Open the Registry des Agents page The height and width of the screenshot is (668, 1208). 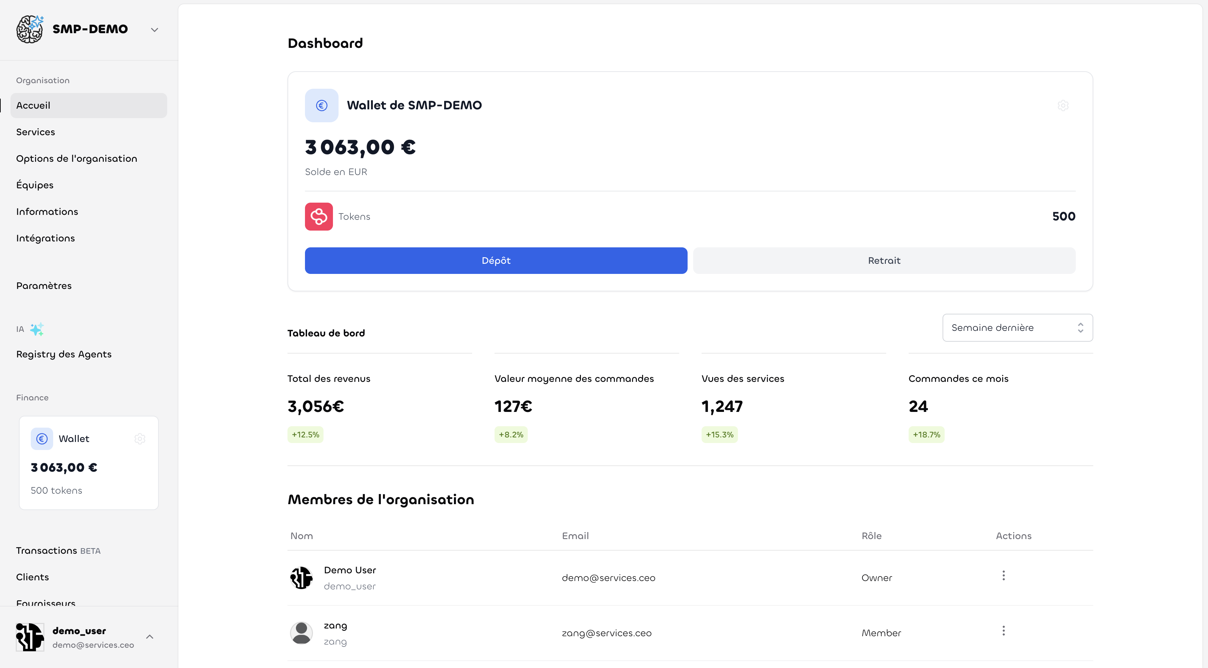pyautogui.click(x=64, y=354)
